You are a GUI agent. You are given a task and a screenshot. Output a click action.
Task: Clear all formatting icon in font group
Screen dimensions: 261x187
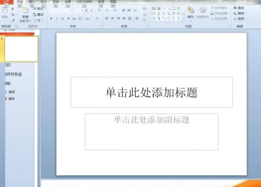(x=100, y=10)
